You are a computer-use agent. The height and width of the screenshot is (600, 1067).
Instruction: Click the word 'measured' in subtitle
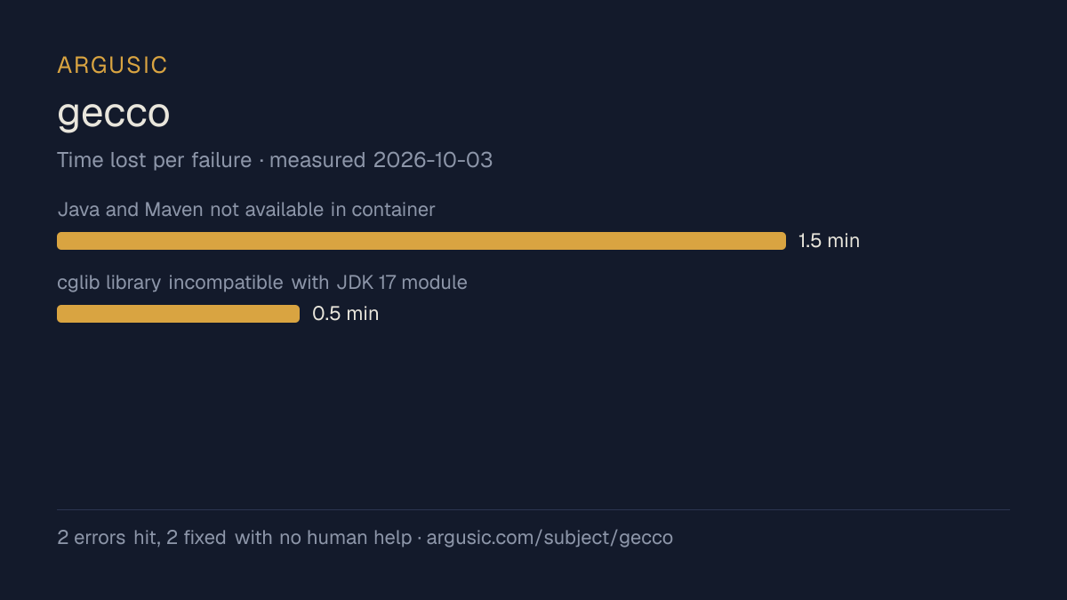click(x=317, y=160)
